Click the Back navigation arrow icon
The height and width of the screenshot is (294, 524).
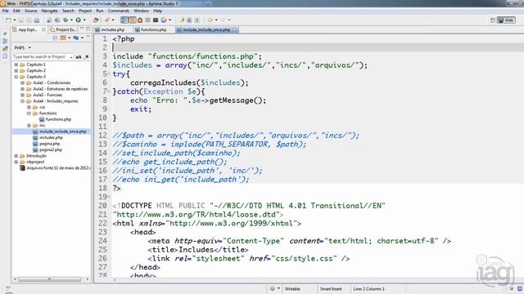pos(210,20)
